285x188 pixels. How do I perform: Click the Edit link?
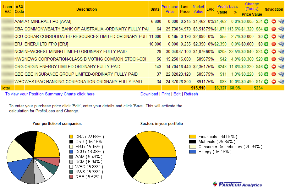click(177, 94)
